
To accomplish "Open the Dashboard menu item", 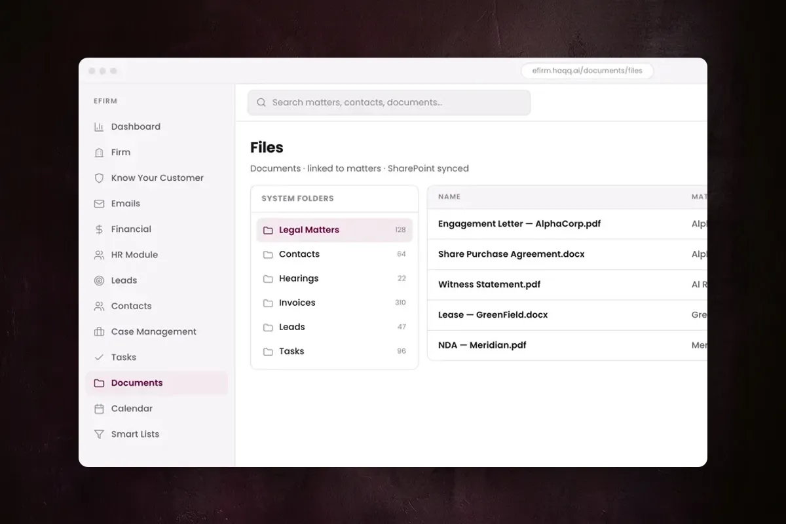I will tap(157, 126).
